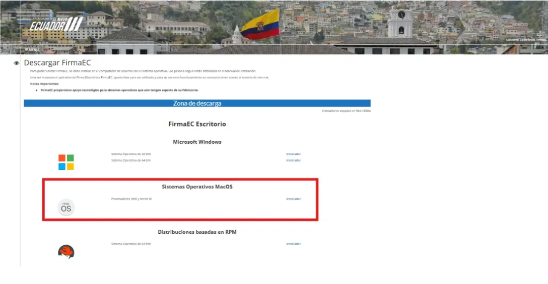Open the MENU button in header
The image size is (548, 284).
coord(32,50)
